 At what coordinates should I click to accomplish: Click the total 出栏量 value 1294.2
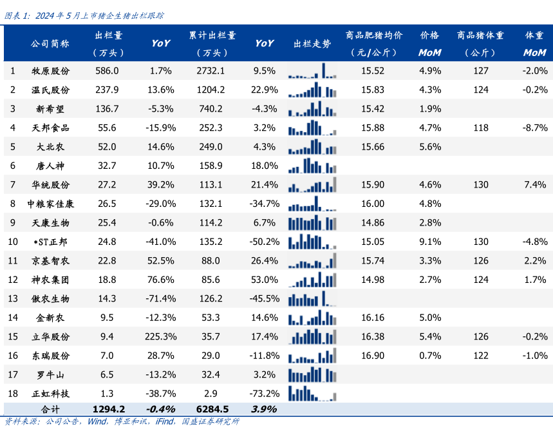point(108,409)
